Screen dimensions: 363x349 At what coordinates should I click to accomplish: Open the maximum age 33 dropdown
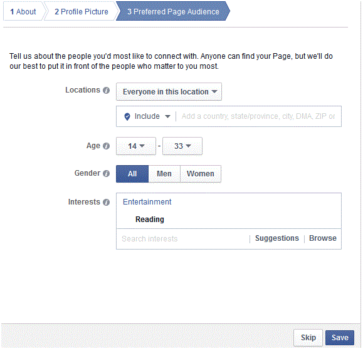click(x=182, y=146)
